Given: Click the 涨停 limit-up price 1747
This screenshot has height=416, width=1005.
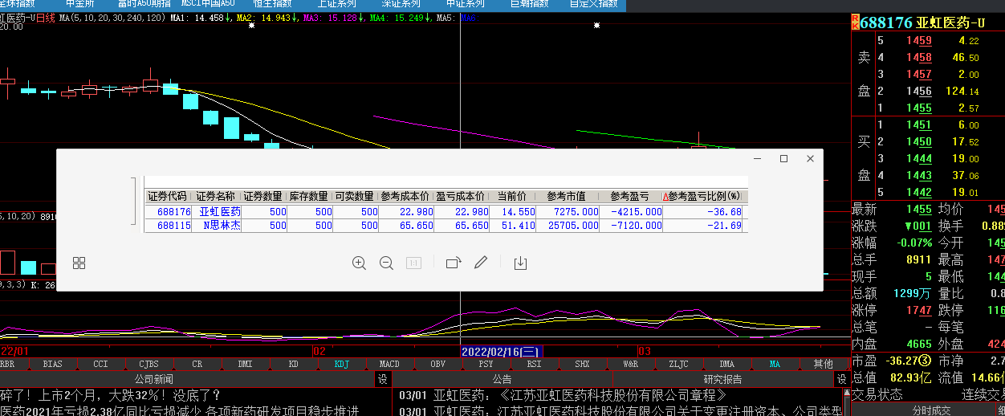Looking at the screenshot, I should pyautogui.click(x=919, y=310).
